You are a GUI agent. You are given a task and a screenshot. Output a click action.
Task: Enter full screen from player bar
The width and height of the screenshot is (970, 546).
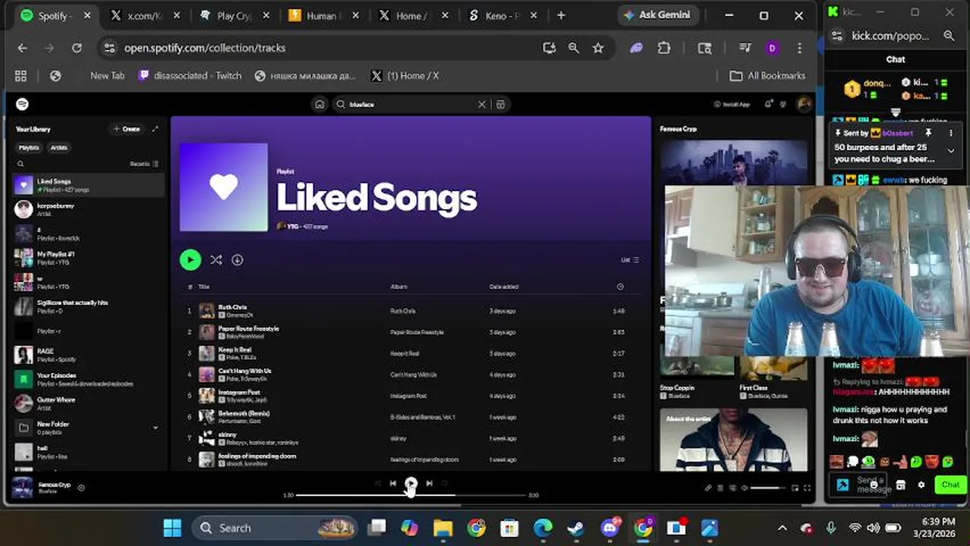click(807, 488)
